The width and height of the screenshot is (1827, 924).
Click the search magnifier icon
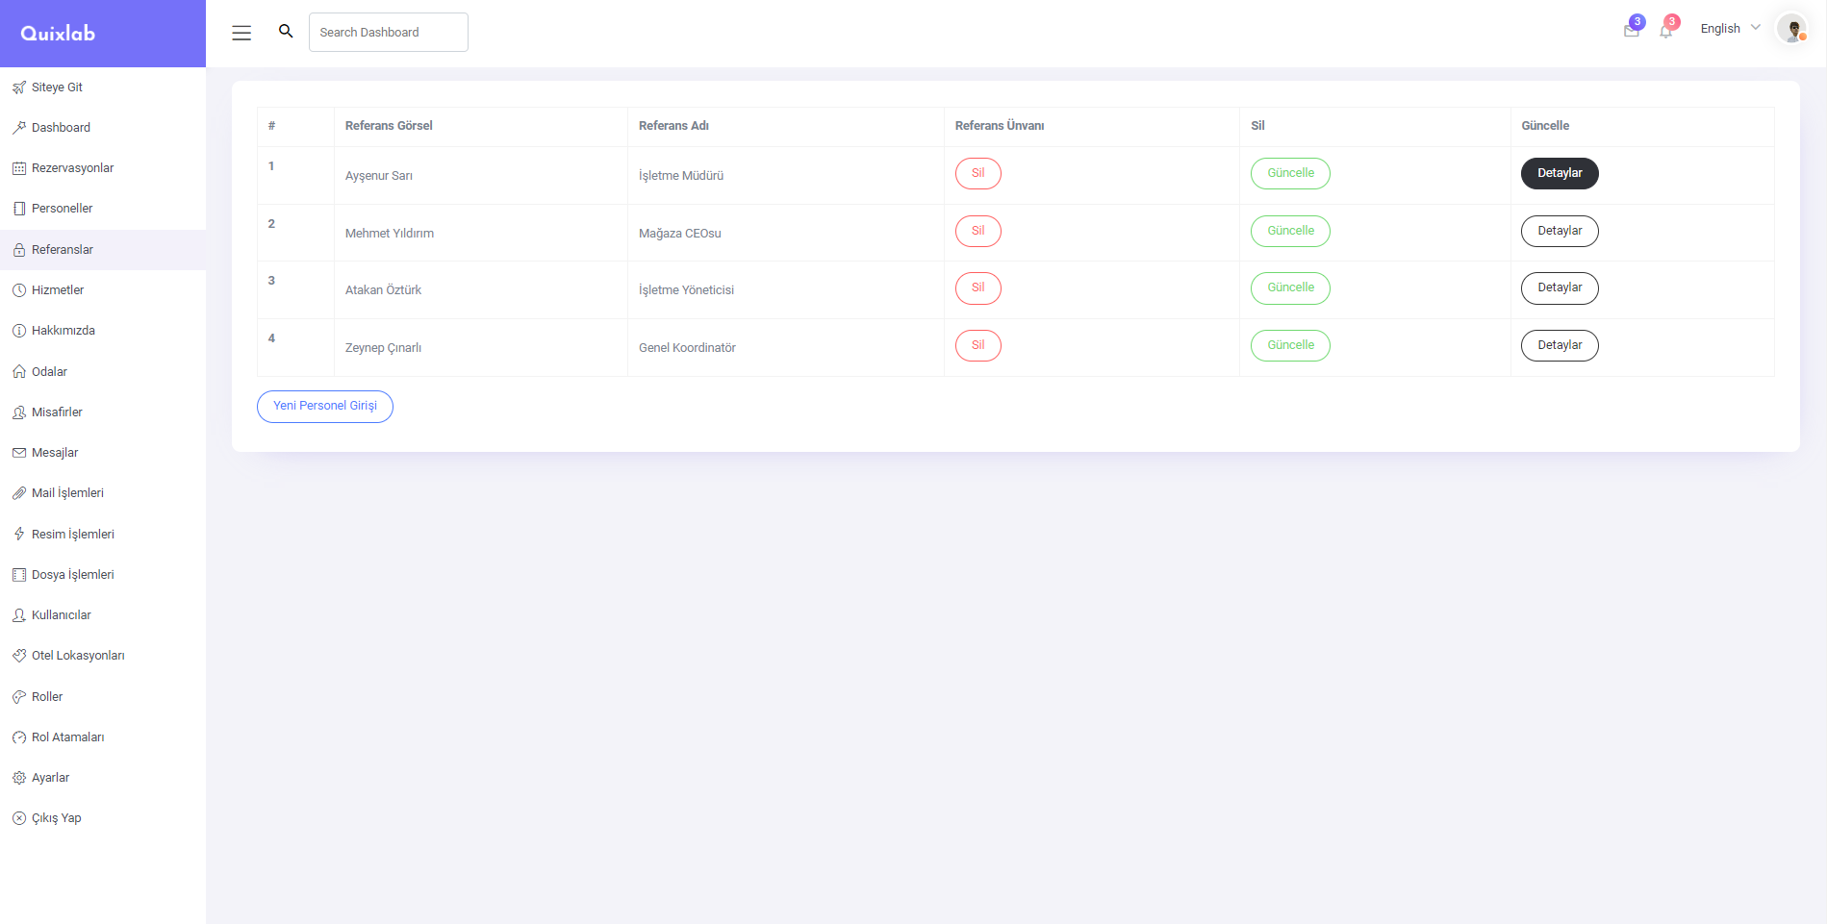coord(286,31)
